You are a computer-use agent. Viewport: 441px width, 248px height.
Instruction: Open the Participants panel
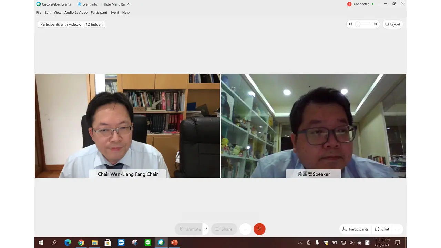coord(355,229)
